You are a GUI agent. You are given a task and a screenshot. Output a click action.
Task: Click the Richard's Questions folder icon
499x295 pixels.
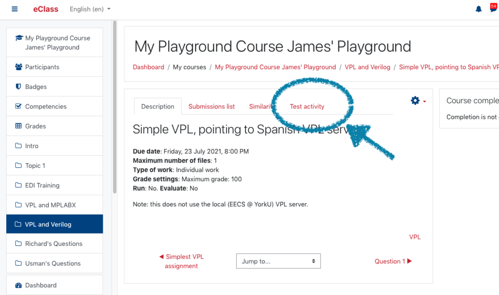(x=19, y=243)
